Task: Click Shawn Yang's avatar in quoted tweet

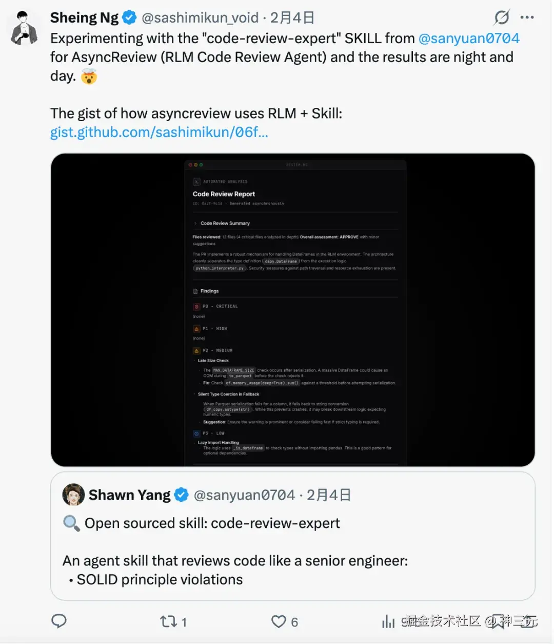Action: [73, 495]
